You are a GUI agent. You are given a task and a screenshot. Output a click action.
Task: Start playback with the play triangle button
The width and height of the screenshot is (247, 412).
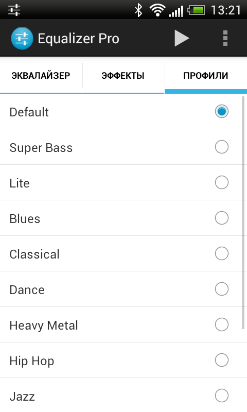(182, 38)
